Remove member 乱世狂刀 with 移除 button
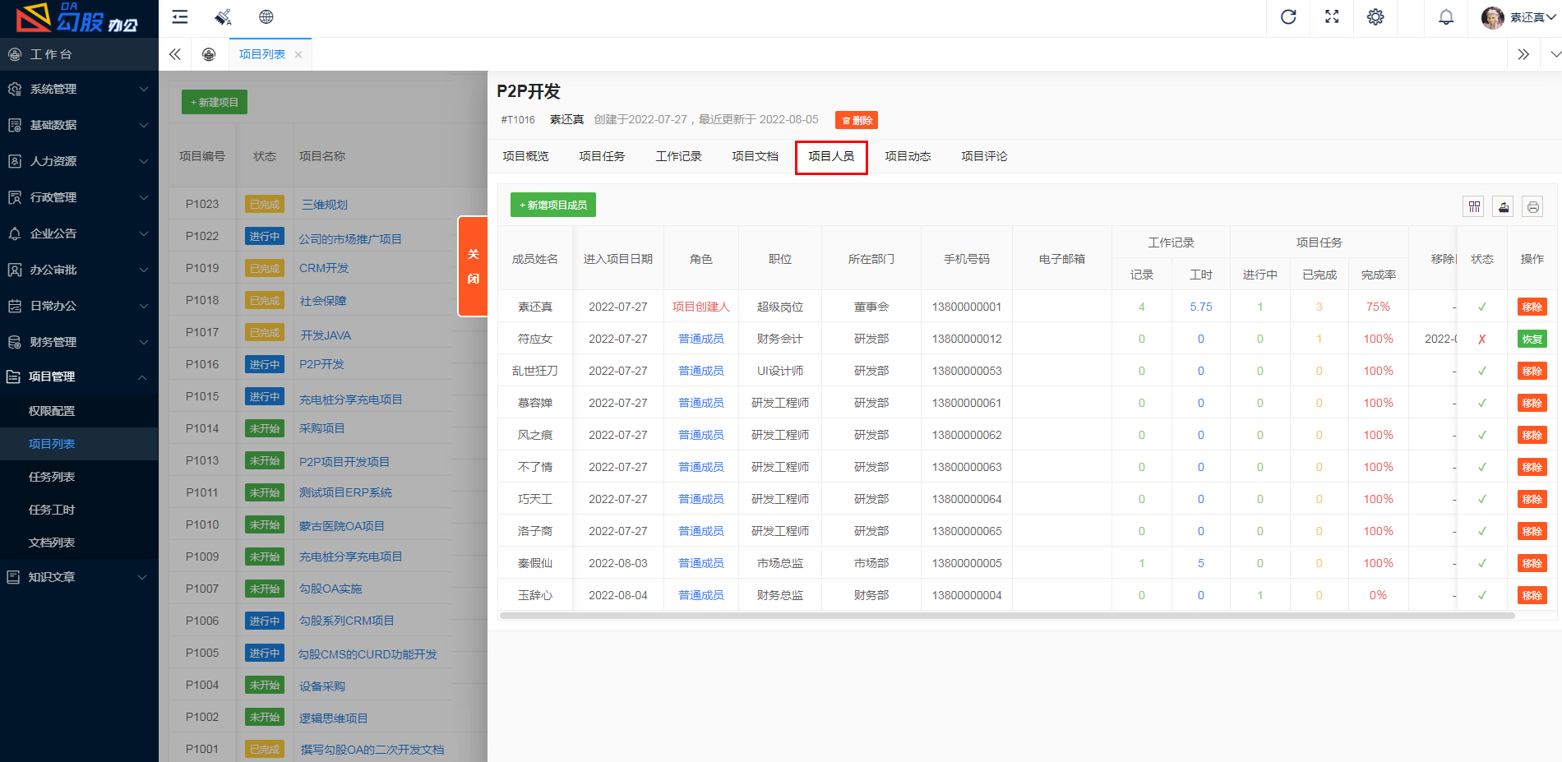 point(1532,371)
